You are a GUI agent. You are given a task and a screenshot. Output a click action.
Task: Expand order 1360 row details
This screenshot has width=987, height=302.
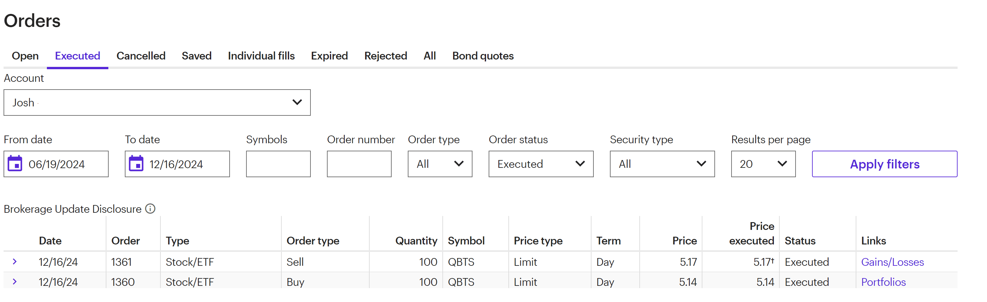15,282
